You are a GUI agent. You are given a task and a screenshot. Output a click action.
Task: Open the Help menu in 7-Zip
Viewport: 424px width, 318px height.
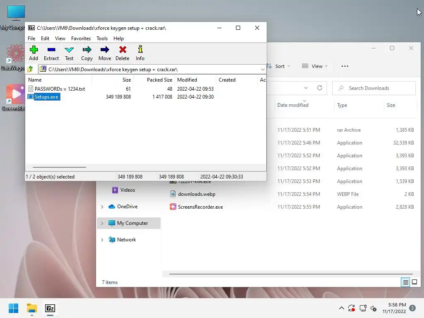(118, 39)
